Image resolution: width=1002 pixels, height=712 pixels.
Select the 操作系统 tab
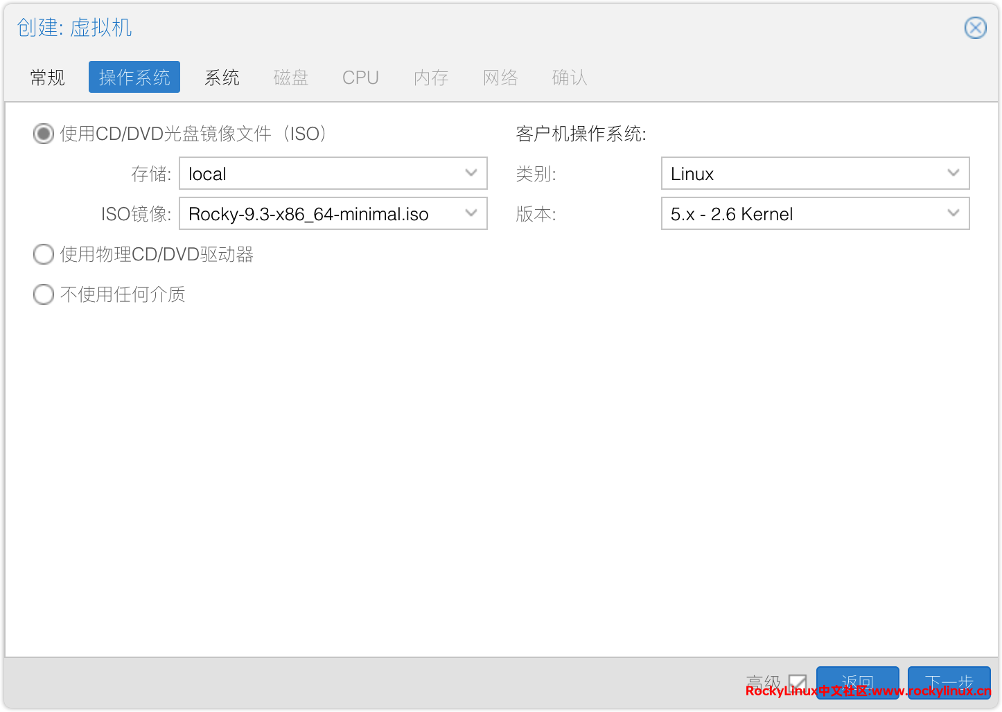134,78
